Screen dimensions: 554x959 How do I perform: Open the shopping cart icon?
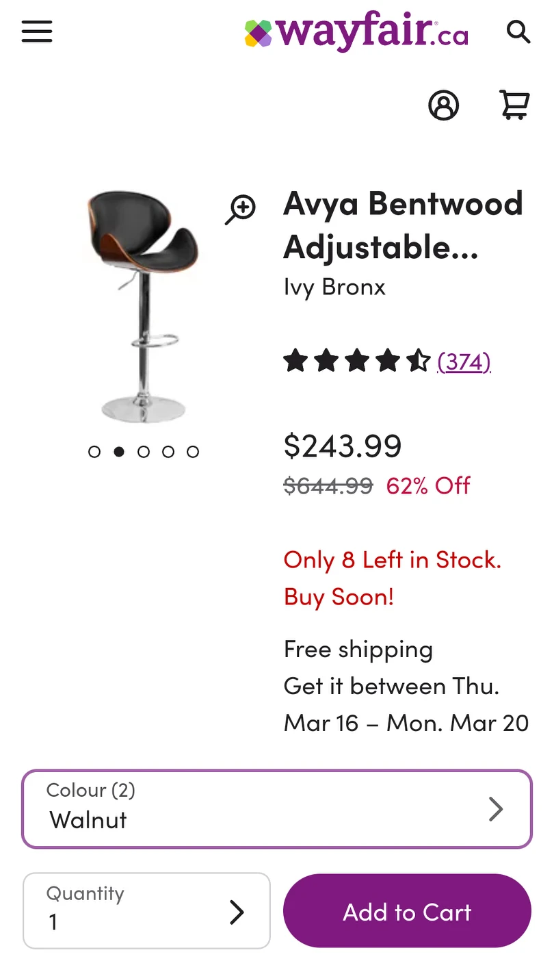click(x=515, y=105)
